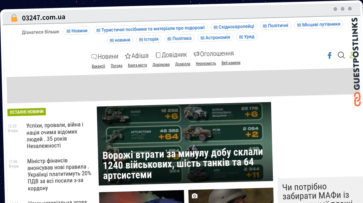Open the Довідкова submenu link

161,65
